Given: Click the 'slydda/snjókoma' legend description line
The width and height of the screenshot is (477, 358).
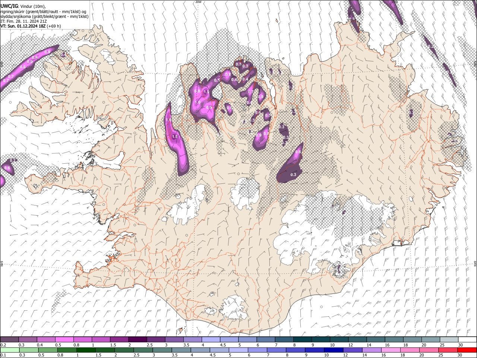Looking at the screenshot, I should click(44, 16).
